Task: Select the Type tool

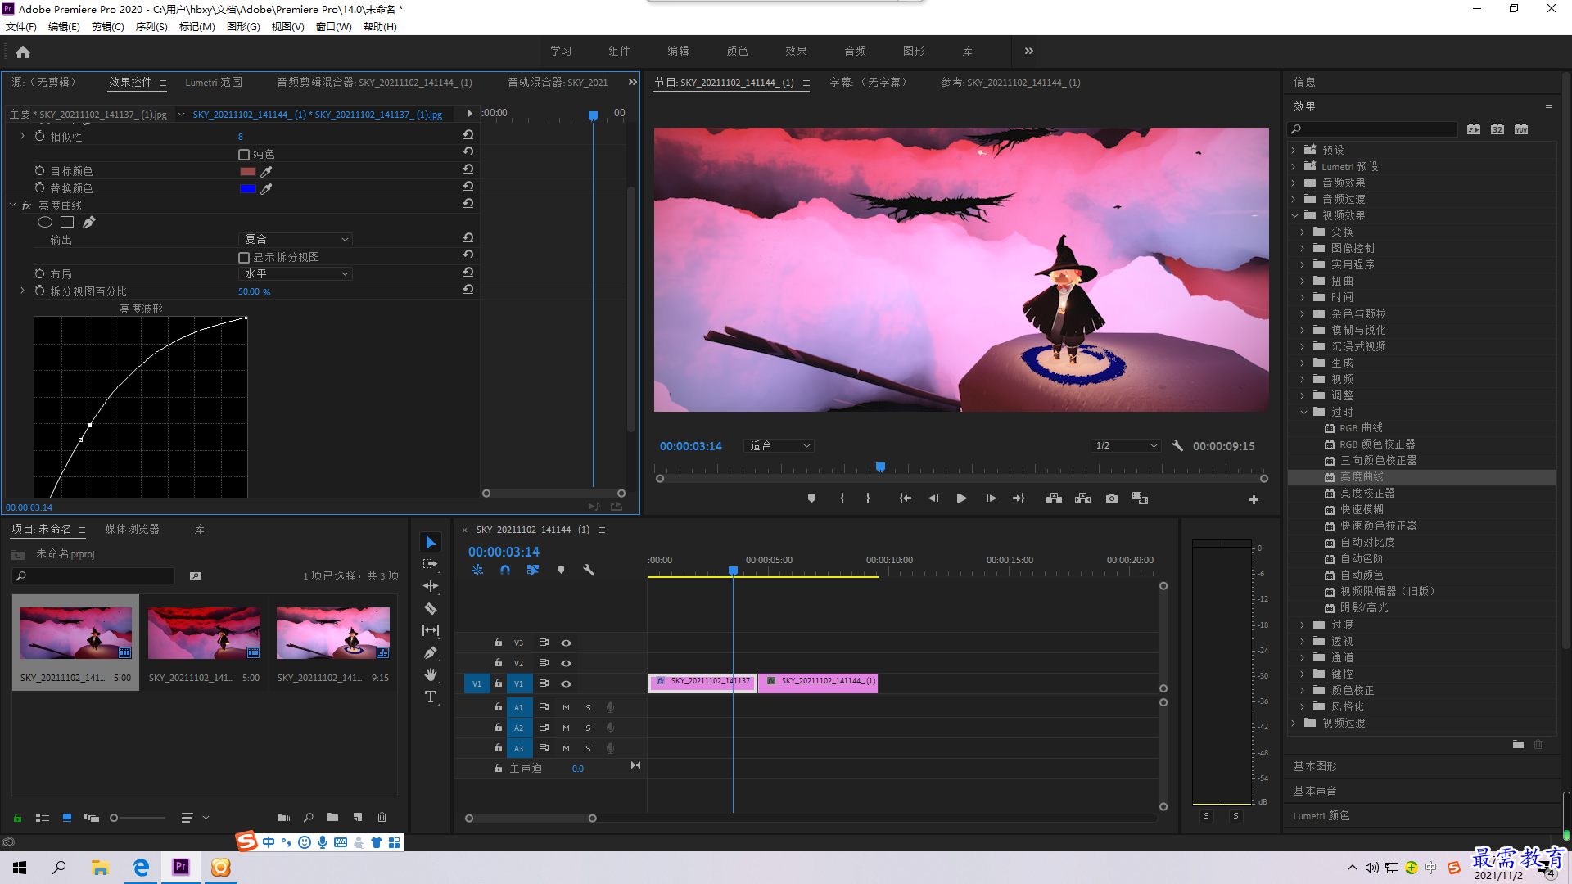Action: click(x=431, y=697)
